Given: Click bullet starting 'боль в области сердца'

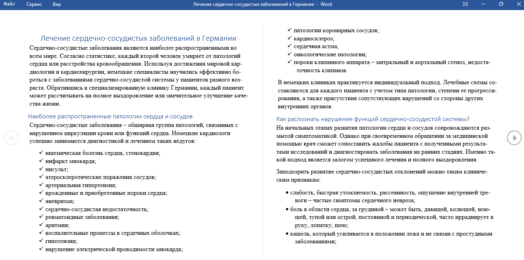Looking at the screenshot, I should pyautogui.click(x=392, y=217).
